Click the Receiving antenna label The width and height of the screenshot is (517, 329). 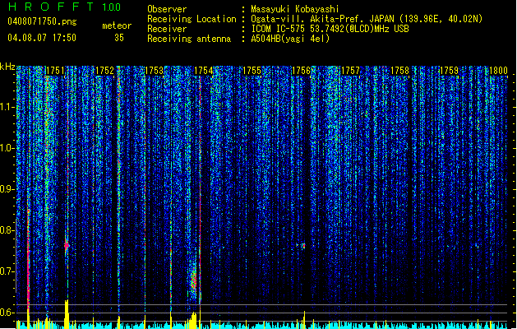point(189,39)
